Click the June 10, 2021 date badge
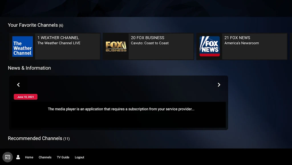The height and width of the screenshot is (165, 292). [25, 97]
